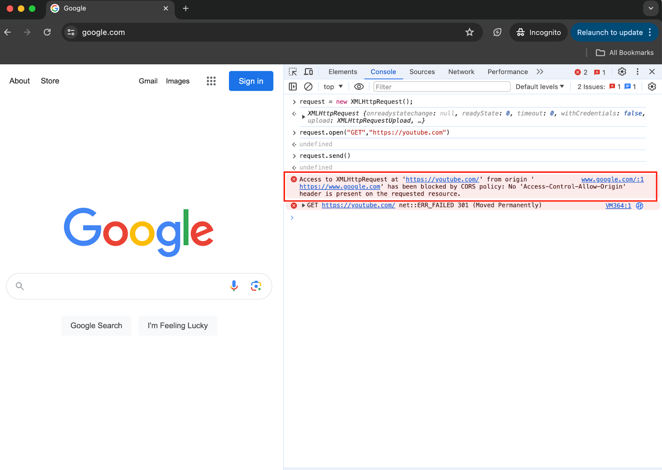The width and height of the screenshot is (662, 470).
Task: Select the Inspect element tool
Action: pos(293,71)
